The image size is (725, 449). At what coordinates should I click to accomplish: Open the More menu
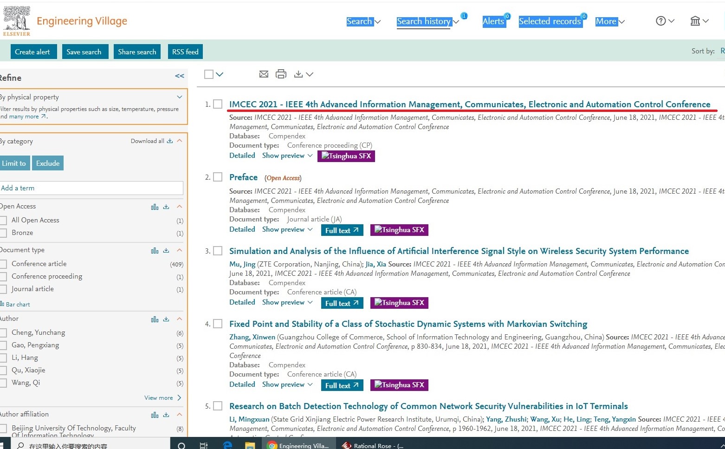(x=610, y=21)
